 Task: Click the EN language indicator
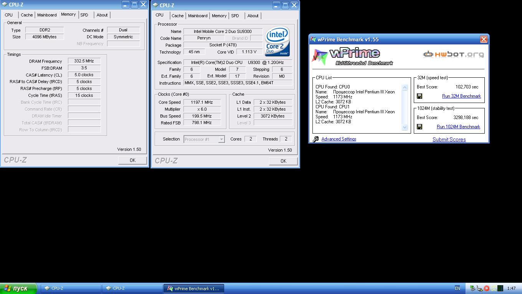coord(458,288)
